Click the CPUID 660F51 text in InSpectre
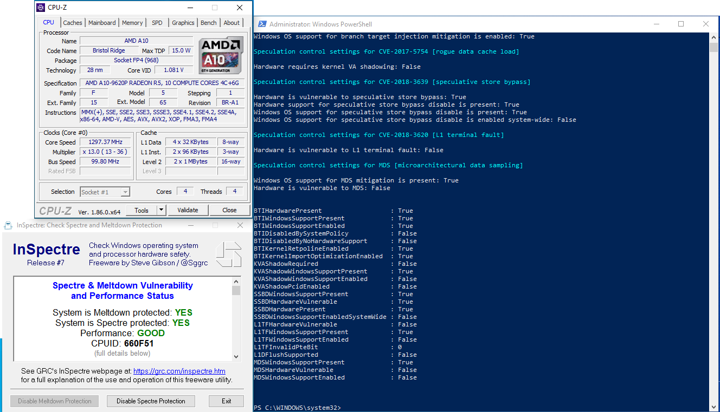 coord(123,343)
